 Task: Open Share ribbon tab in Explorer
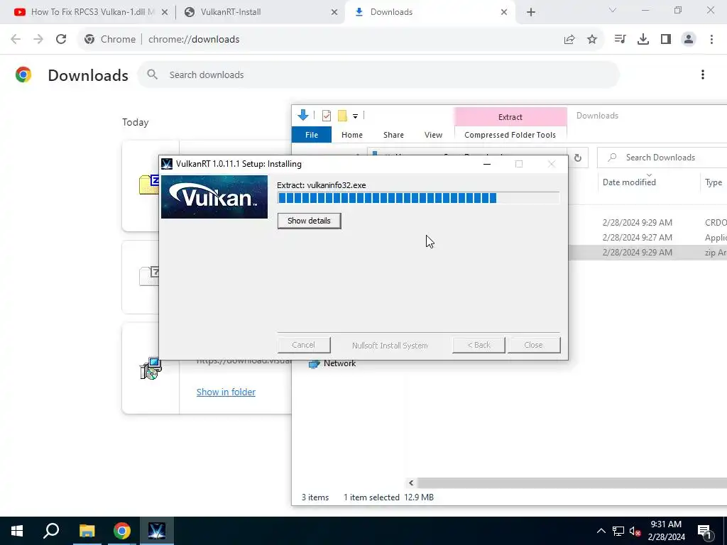click(x=393, y=135)
